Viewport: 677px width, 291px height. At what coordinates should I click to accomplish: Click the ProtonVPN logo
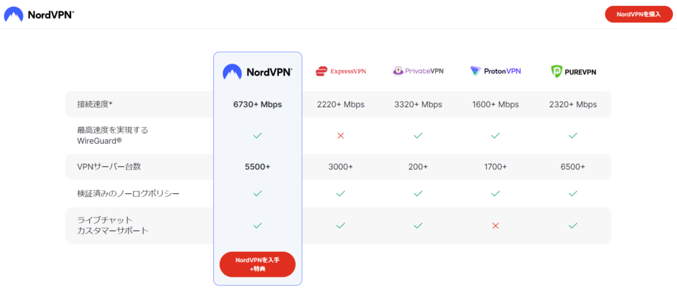(496, 71)
